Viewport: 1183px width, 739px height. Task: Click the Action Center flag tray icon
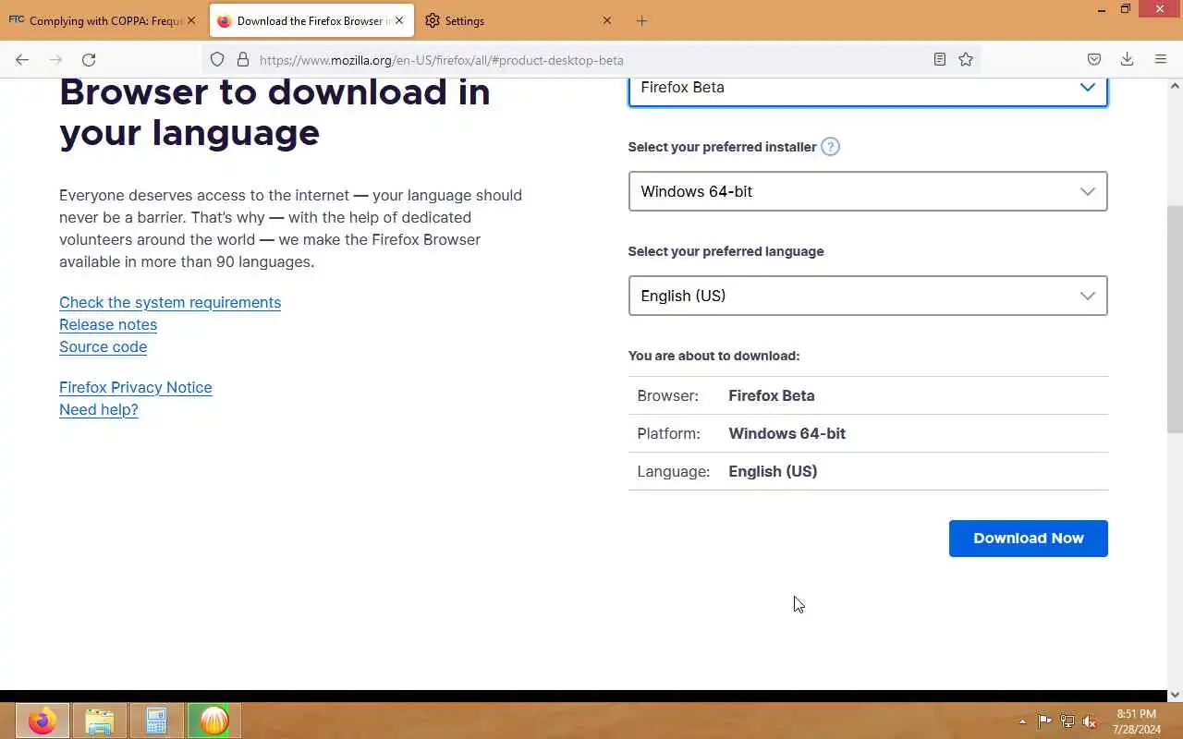tap(1044, 721)
